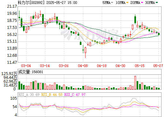Image resolution: width=166 pixels, height=117 pixels.
Task: Click the 19.96 price axis label
Action: (12, 13)
